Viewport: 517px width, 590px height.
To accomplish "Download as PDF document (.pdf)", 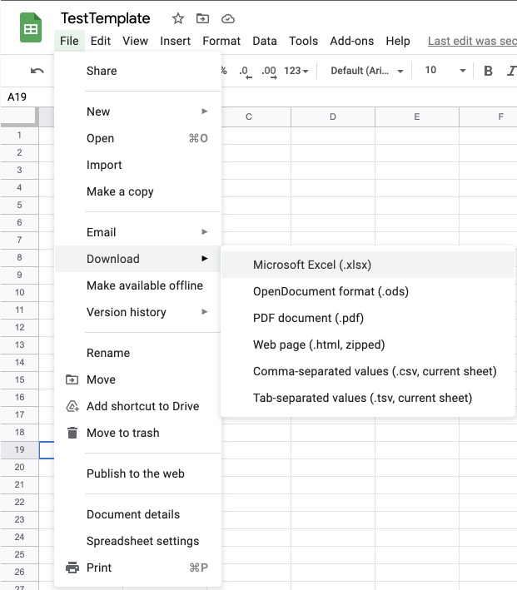I will pyautogui.click(x=368, y=318).
